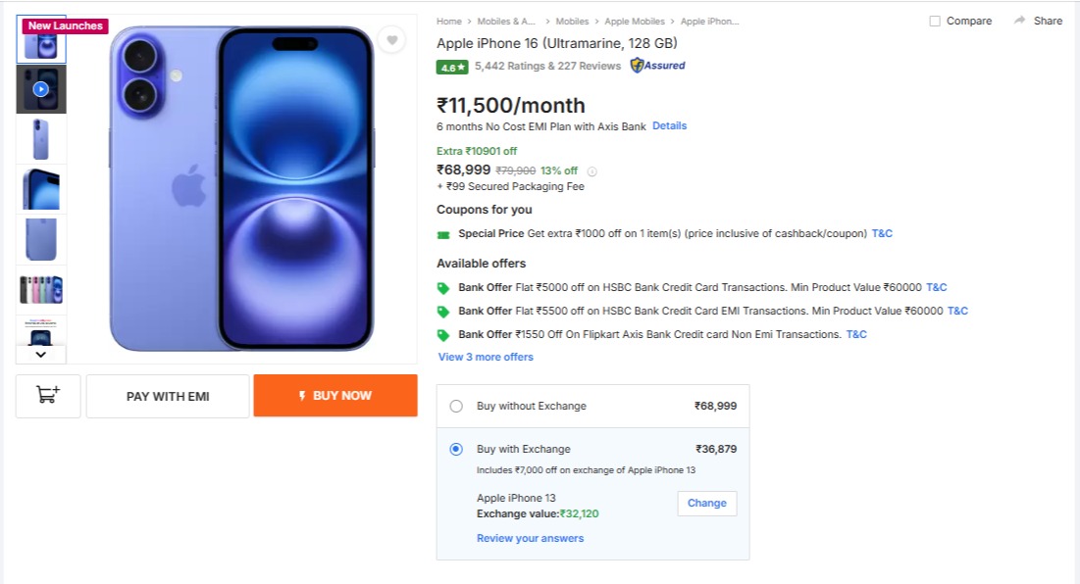Screen dimensions: 1080x584
Task: Open EMI plan Details link
Action: 669,125
